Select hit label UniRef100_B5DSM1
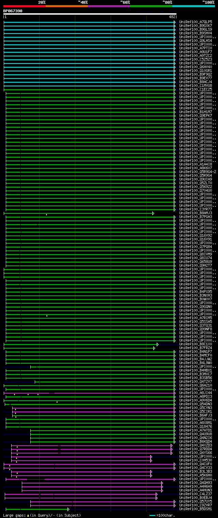 pos(196,509)
